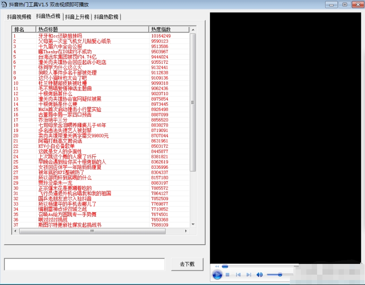Screen dimensions: 365x285
Task: Click the next track button
Action: pos(249,275)
